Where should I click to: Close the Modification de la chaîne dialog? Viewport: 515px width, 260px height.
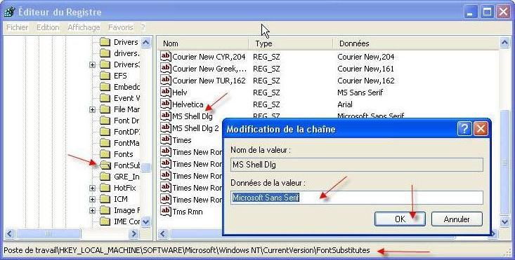(481, 129)
